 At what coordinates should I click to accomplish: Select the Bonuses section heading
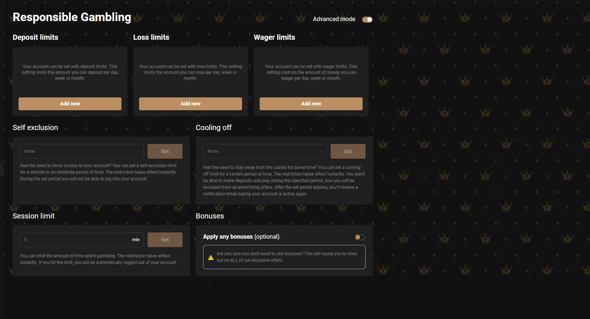point(210,216)
